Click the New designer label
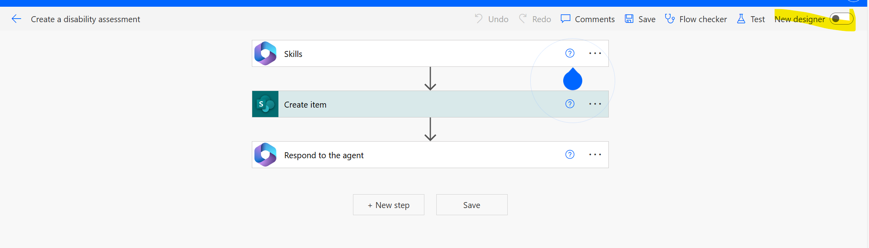The width and height of the screenshot is (869, 248). point(799,19)
